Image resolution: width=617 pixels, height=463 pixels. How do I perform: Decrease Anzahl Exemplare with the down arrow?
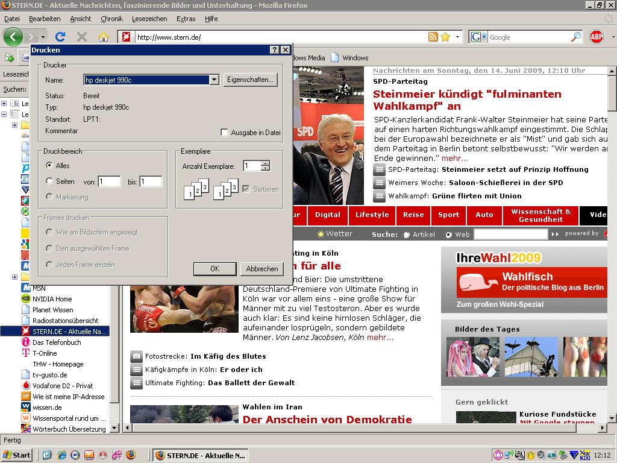266,169
